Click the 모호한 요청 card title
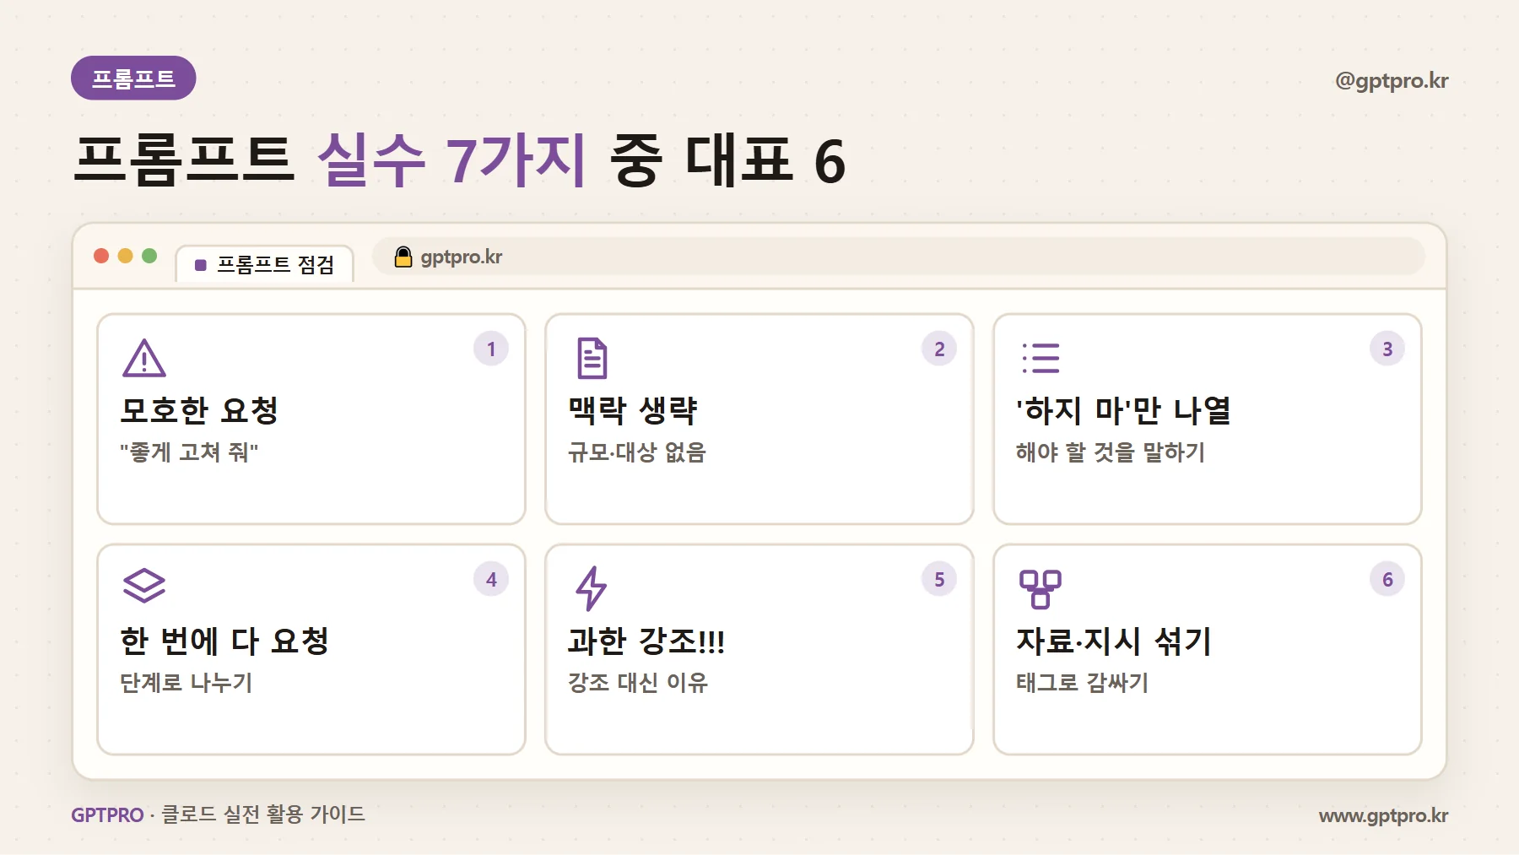1519x855 pixels. pos(199,410)
